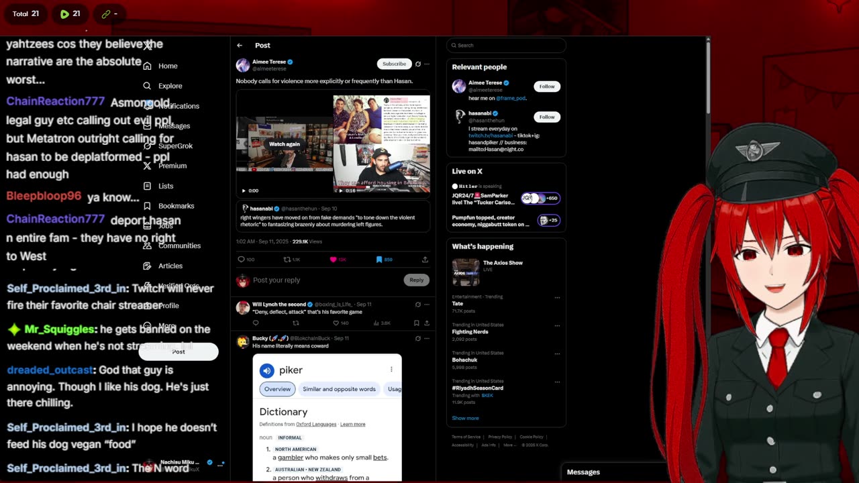Open Home from the X sidebar

(x=168, y=66)
